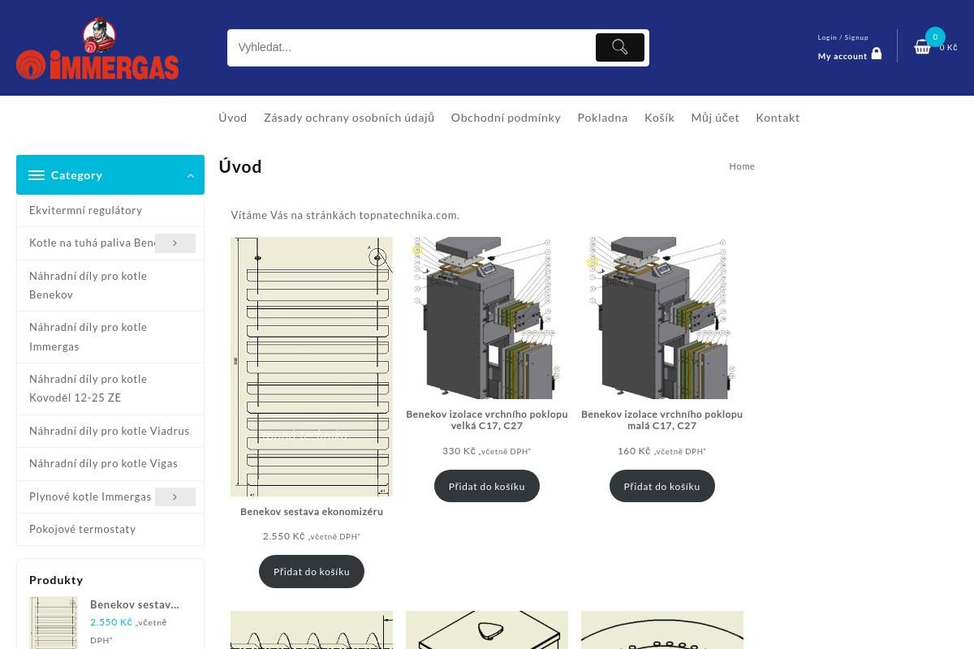This screenshot has height=649, width=974.
Task: Click sidebar Benekov sestav... product link
Action: [x=135, y=604]
